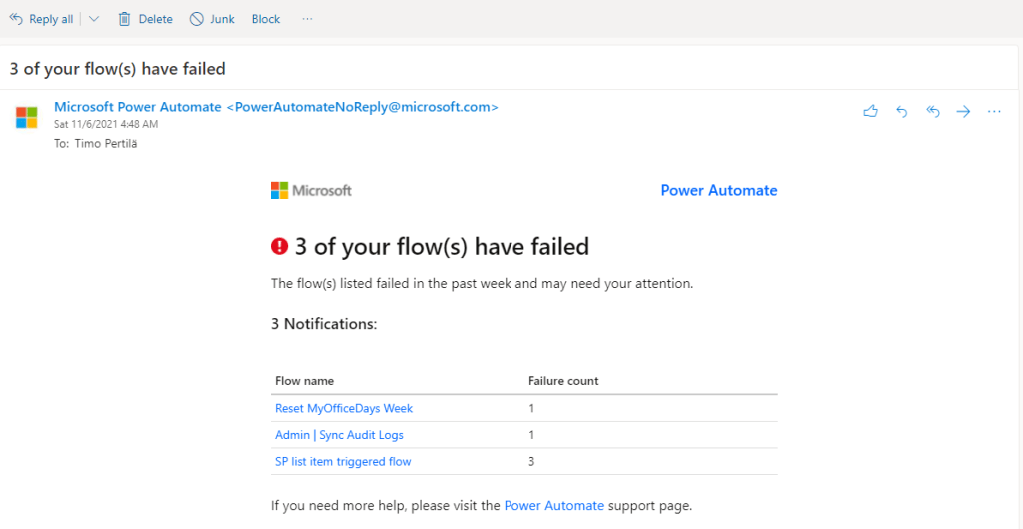Open the top toolbar's more options ellipsis
Viewport: 1023px width, 529px height.
coord(307,19)
